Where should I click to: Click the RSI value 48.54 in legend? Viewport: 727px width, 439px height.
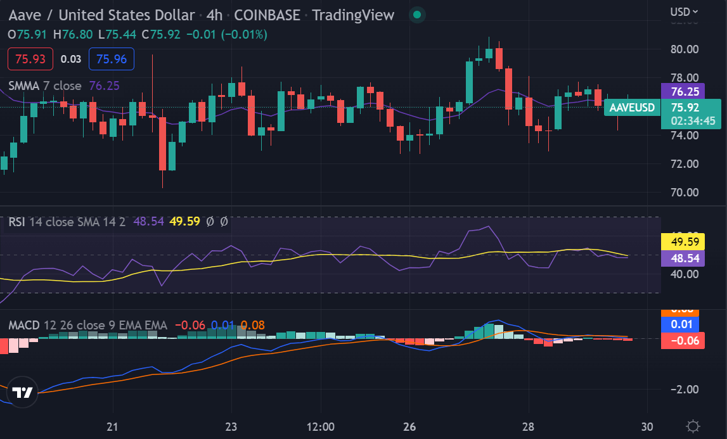pos(148,222)
